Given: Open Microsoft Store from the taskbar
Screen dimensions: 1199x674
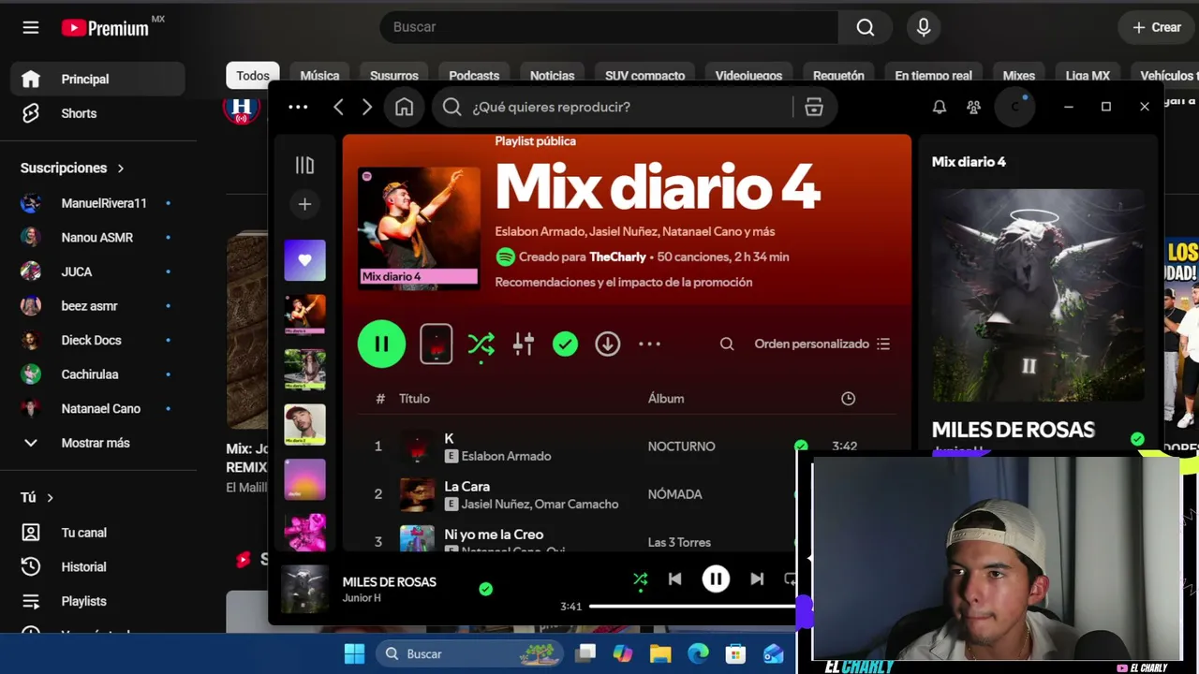Looking at the screenshot, I should pyautogui.click(x=735, y=654).
